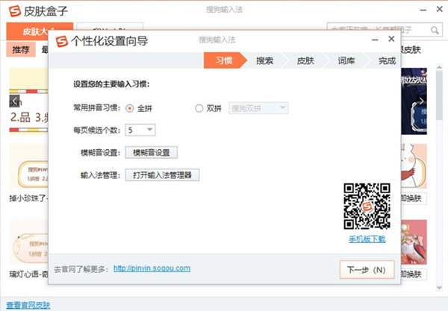
Task: Go to the 词库 wizard step
Action: pyautogui.click(x=346, y=60)
